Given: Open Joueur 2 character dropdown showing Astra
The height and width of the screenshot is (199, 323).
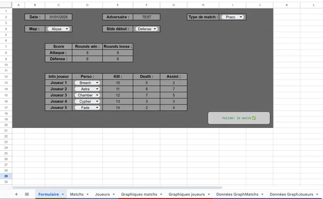Looking at the screenshot, I should coord(87,89).
